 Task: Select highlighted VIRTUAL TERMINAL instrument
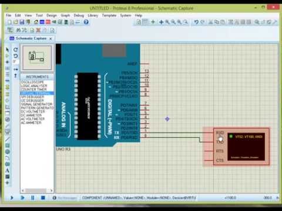click(x=37, y=93)
